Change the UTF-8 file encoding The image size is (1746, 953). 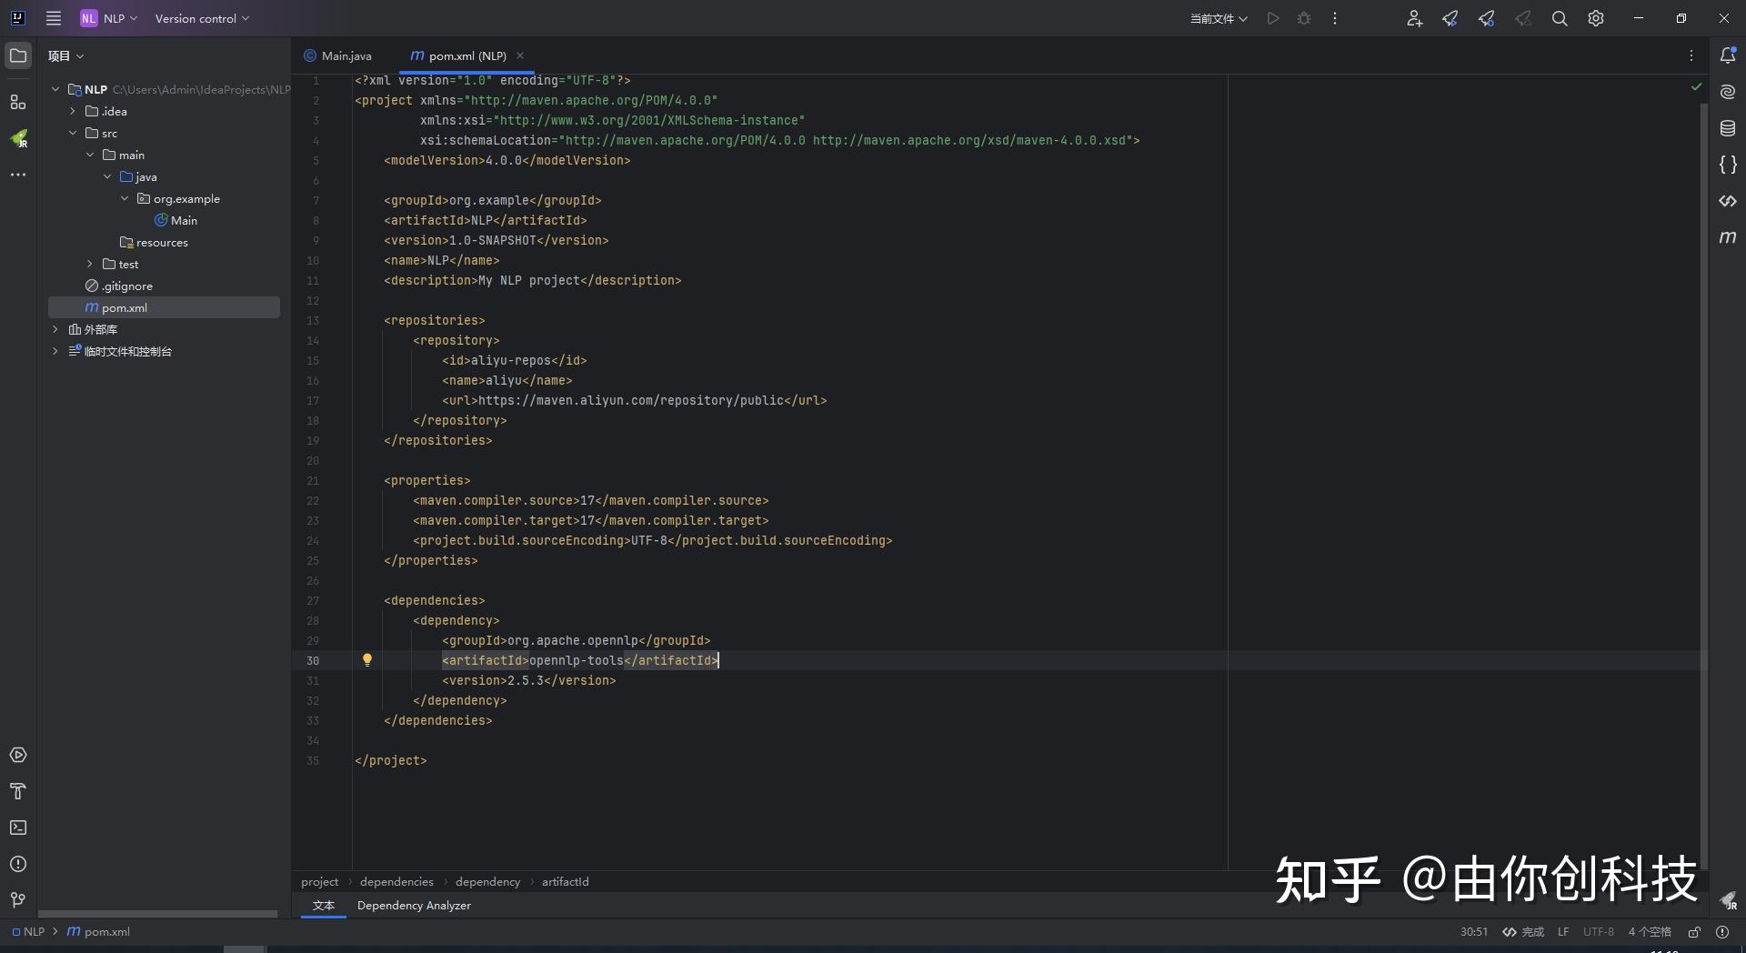pyautogui.click(x=1599, y=931)
